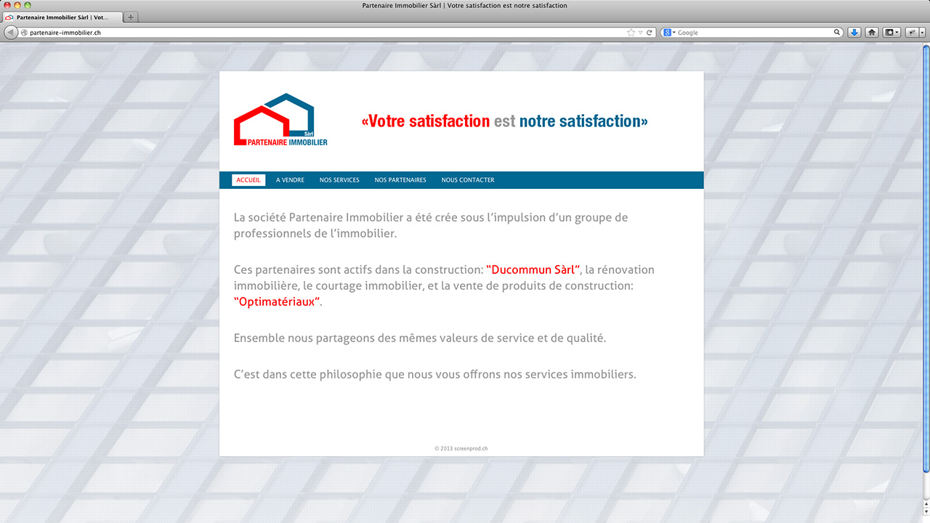Go to the browser Home page icon
The image size is (930, 523).
coord(872,33)
